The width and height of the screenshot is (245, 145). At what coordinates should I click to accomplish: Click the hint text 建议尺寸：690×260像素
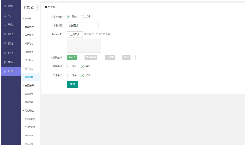click(x=97, y=34)
